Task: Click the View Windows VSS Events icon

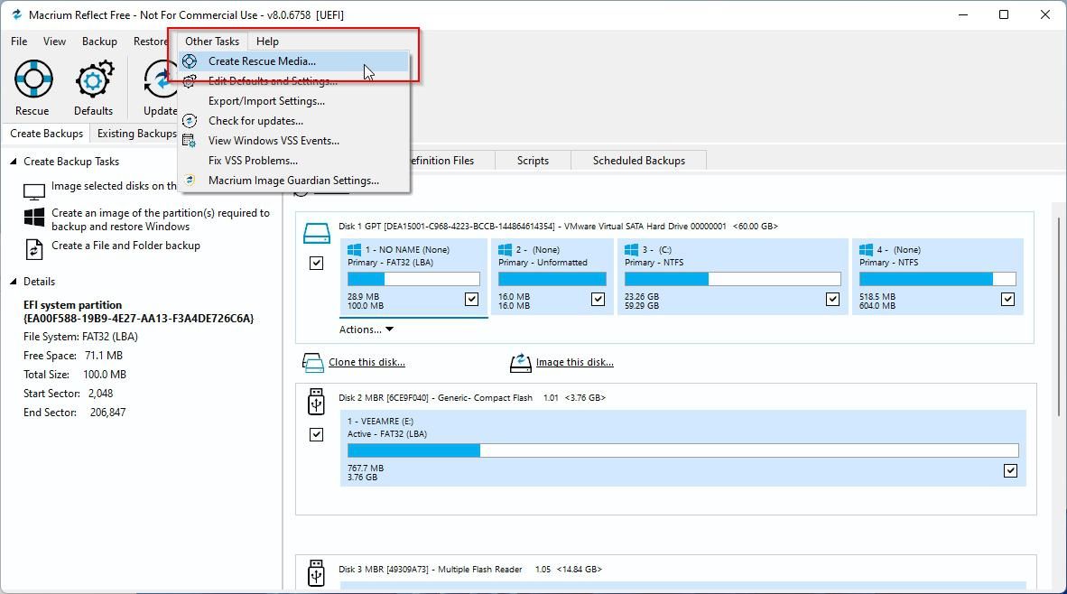Action: pyautogui.click(x=190, y=141)
